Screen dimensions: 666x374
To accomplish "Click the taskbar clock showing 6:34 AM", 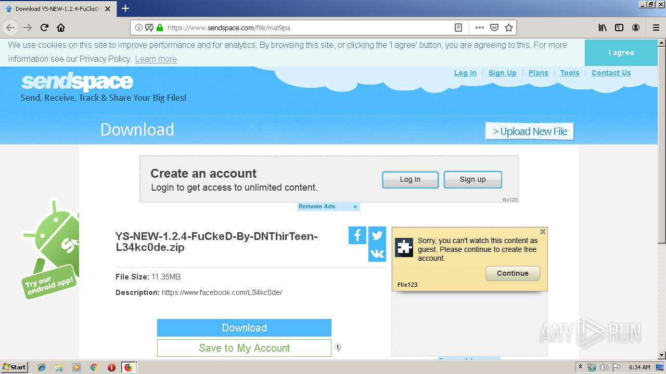I will (639, 367).
